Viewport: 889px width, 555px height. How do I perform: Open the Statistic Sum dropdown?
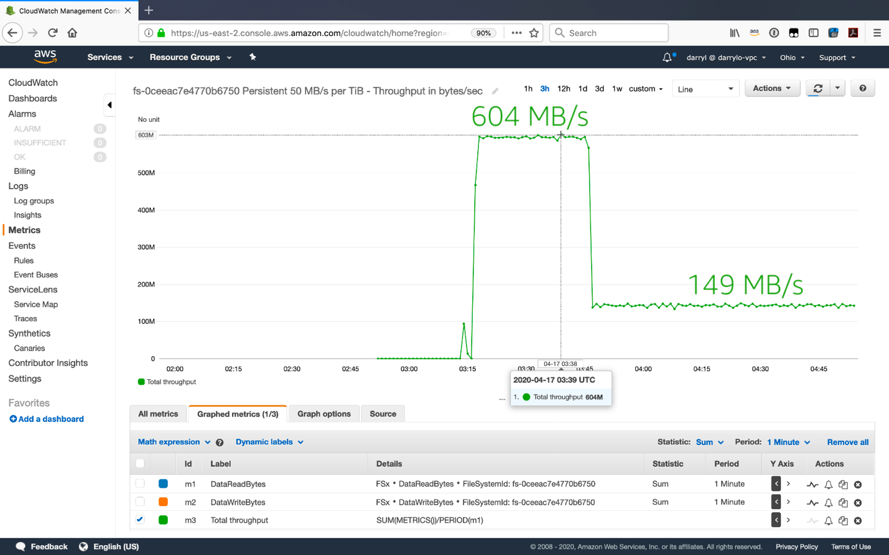point(709,442)
